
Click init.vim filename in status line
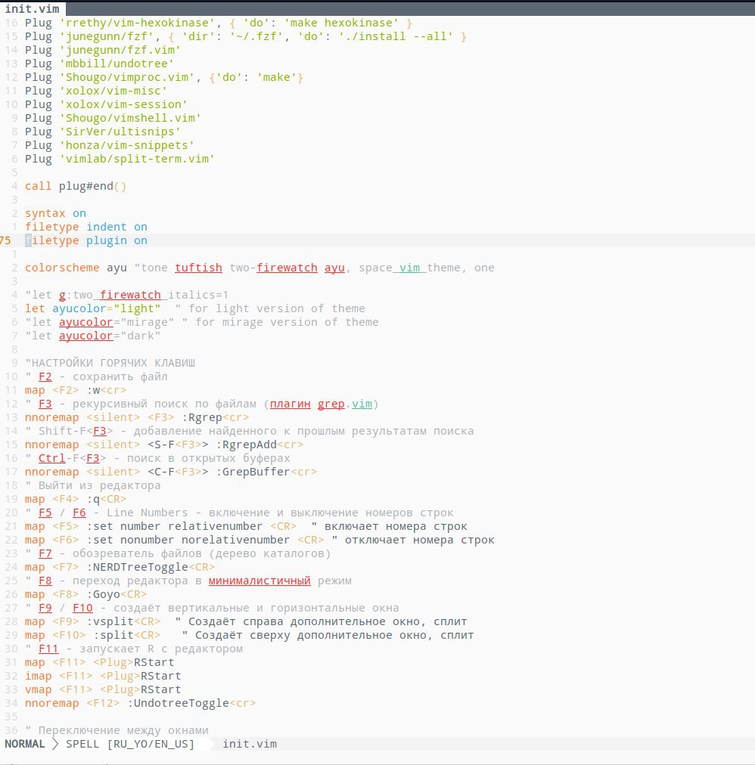pyautogui.click(x=250, y=744)
